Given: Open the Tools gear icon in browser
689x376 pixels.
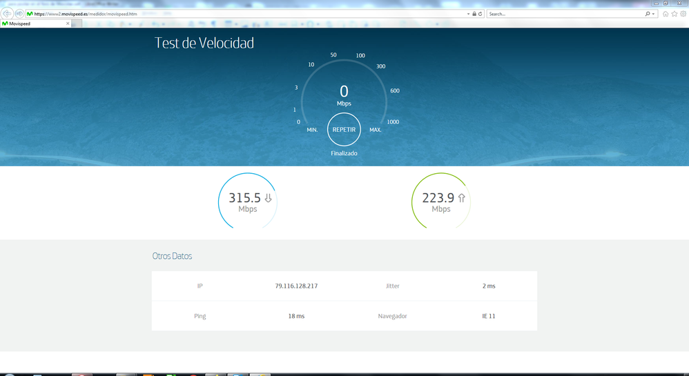Looking at the screenshot, I should 683,14.
